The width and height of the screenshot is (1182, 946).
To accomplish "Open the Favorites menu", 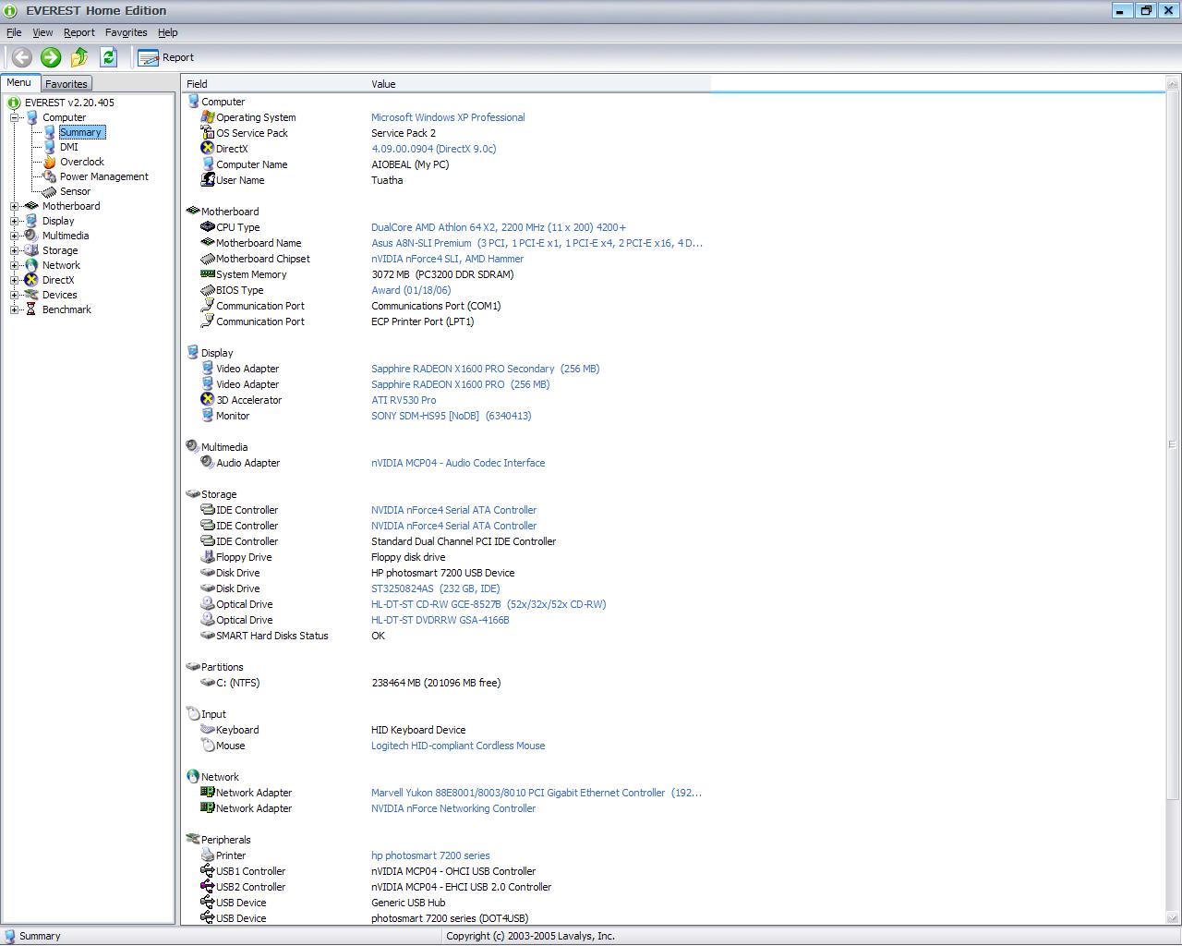I will coord(127,32).
